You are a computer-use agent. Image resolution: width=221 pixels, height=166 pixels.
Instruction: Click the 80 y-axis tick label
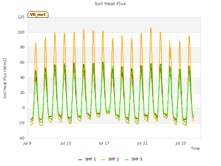(x=22, y=47)
